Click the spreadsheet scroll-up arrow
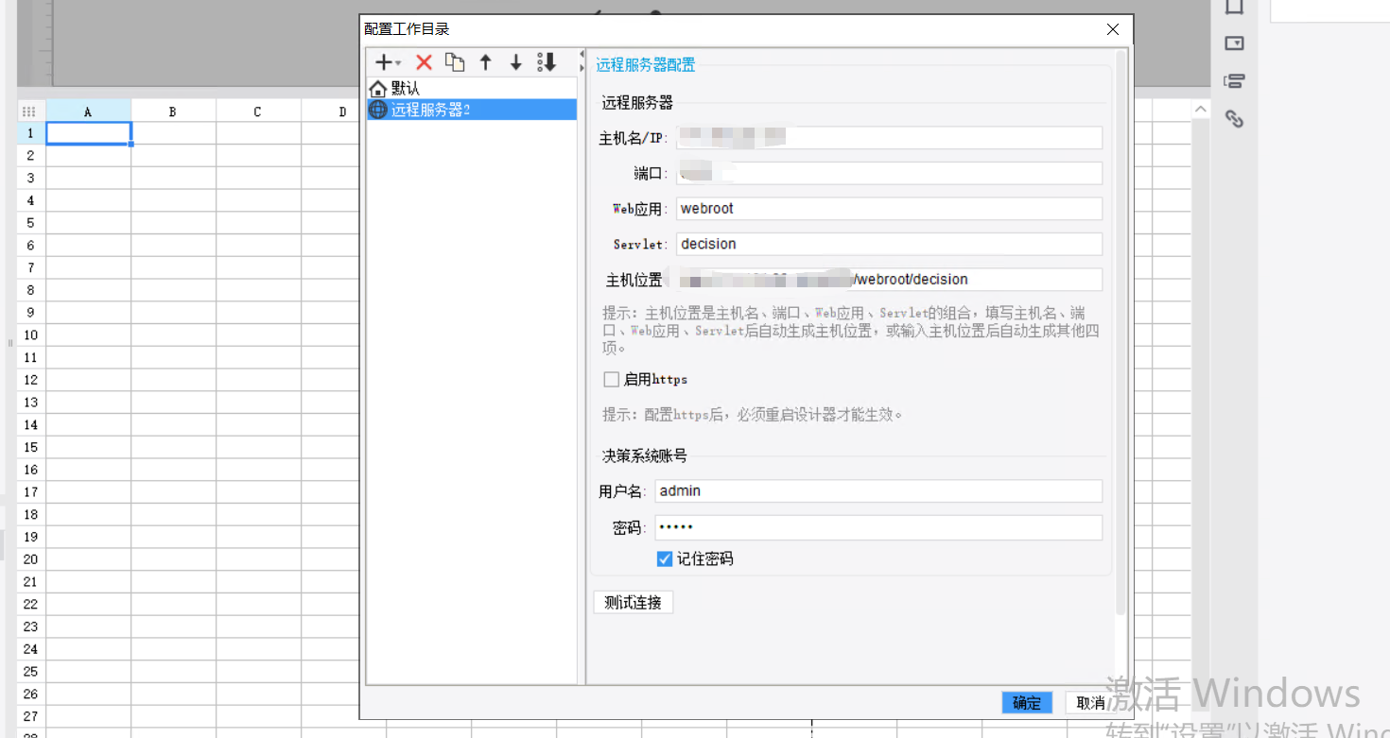 [x=1201, y=111]
